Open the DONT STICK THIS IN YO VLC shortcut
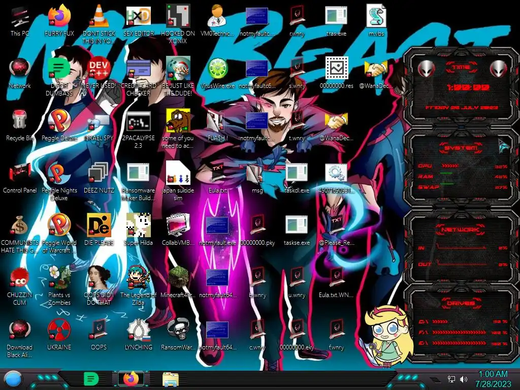This screenshot has height=390, width=520. click(x=99, y=24)
